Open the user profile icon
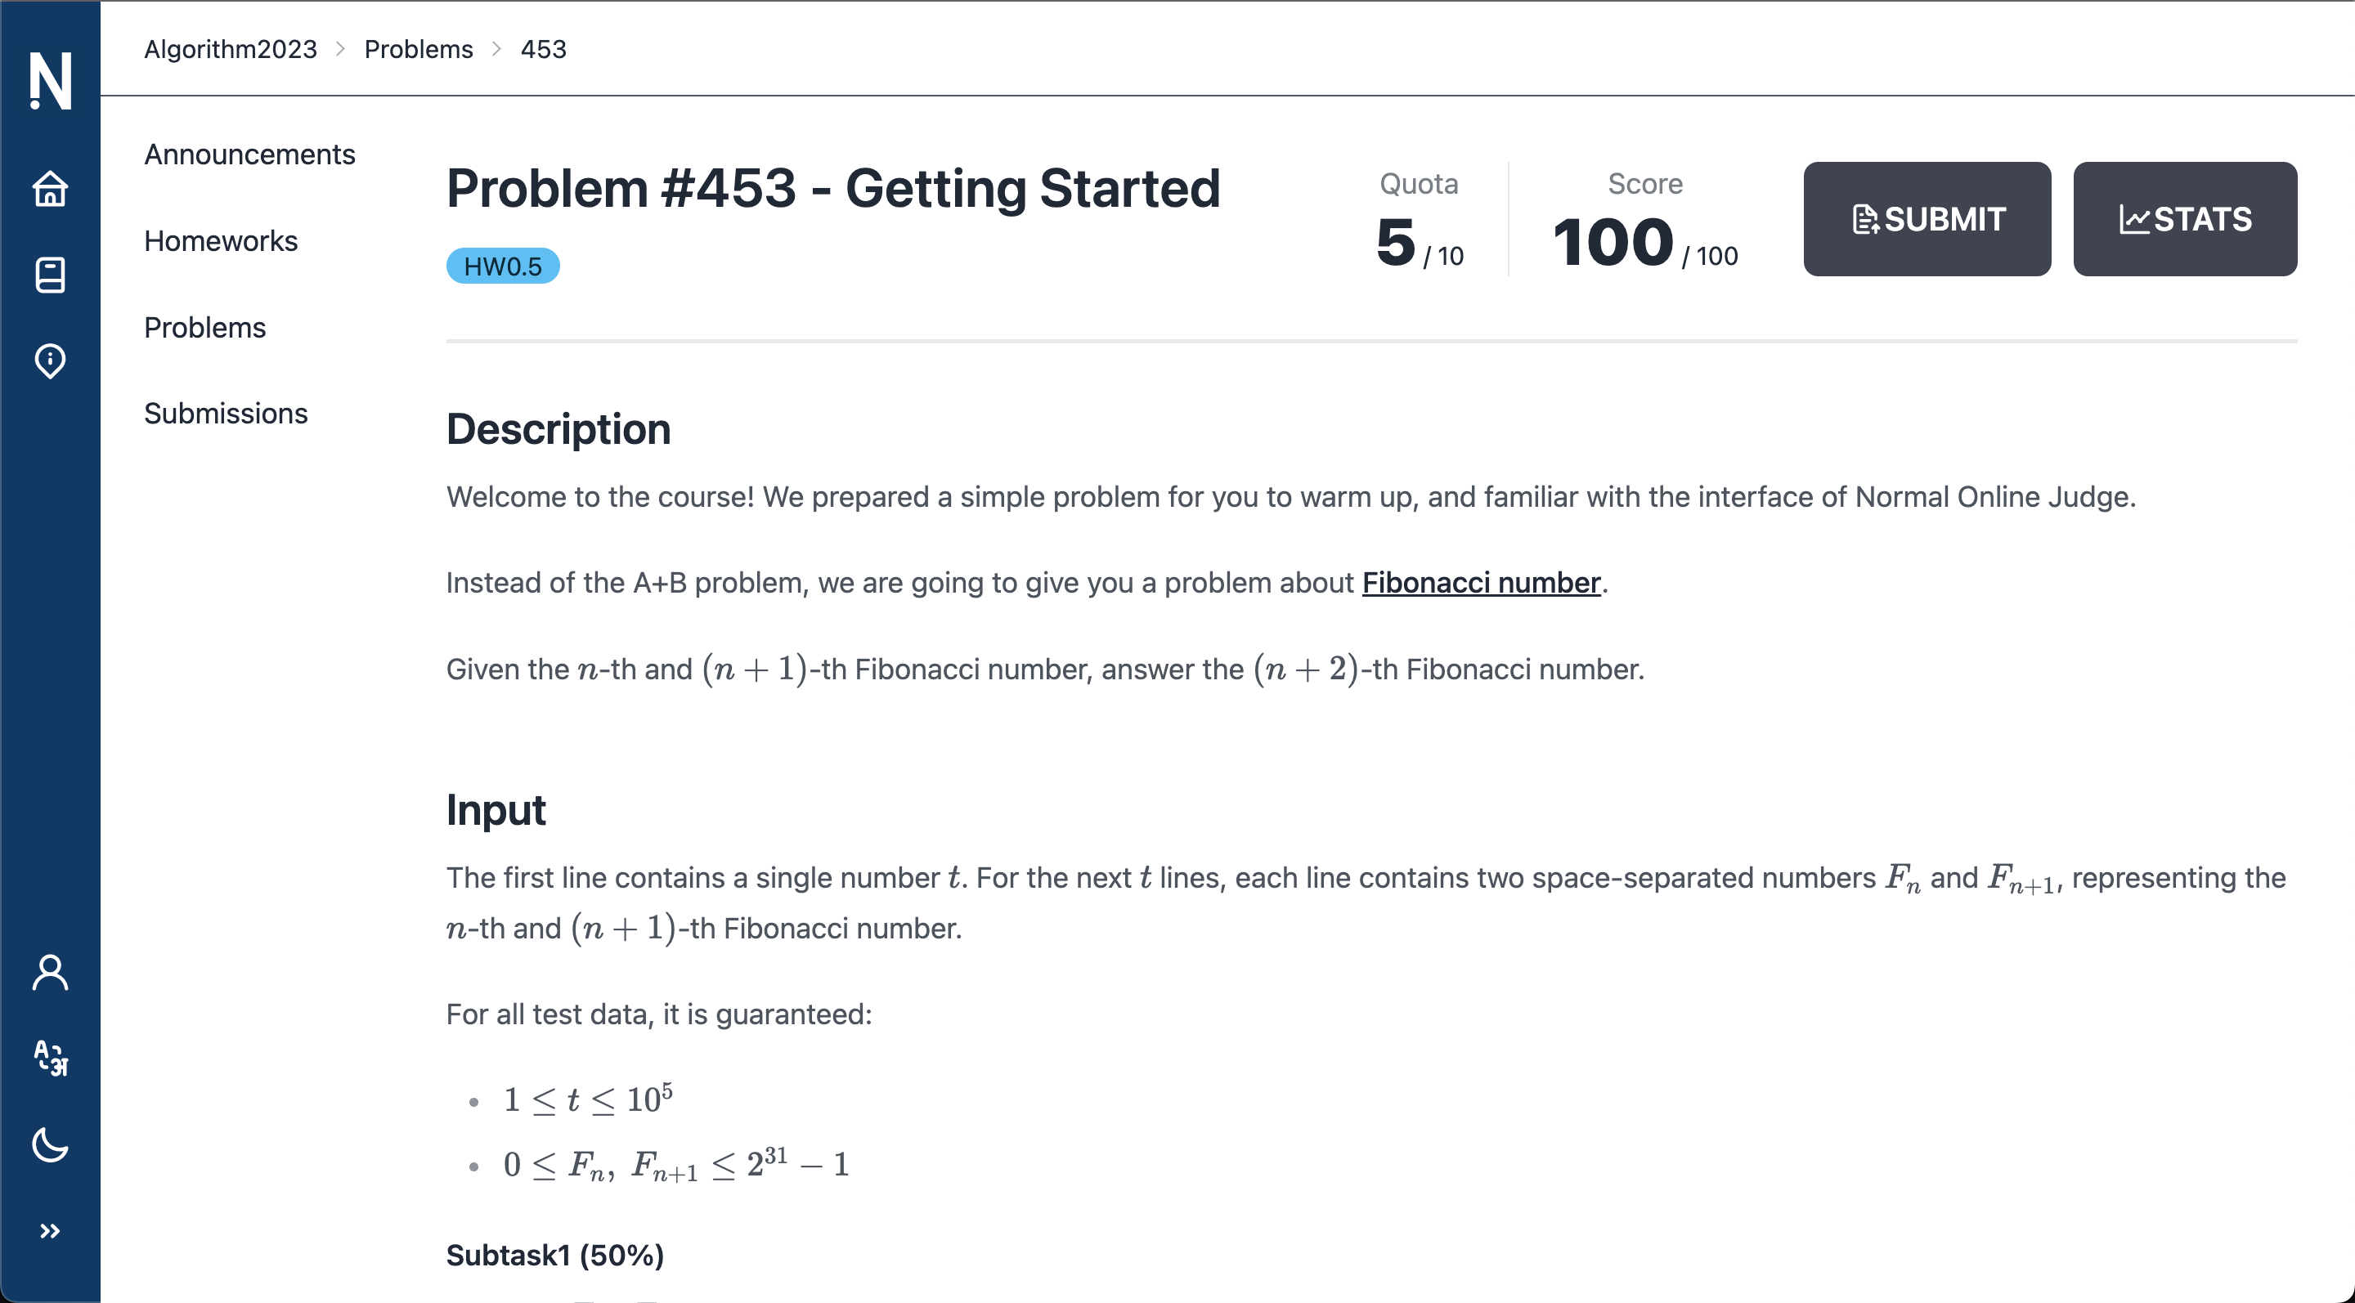The height and width of the screenshot is (1303, 2355). pyautogui.click(x=50, y=973)
